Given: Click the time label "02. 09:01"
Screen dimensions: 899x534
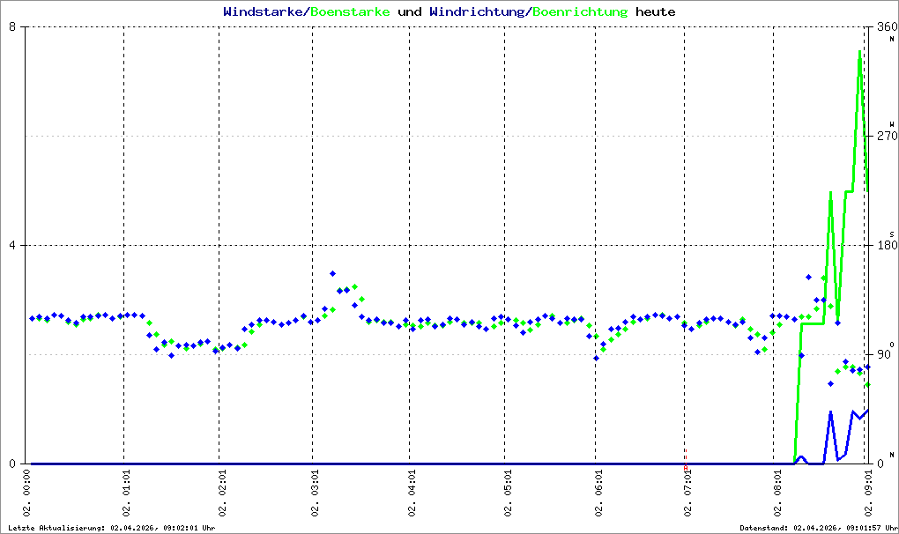Looking at the screenshot, I should 868,493.
